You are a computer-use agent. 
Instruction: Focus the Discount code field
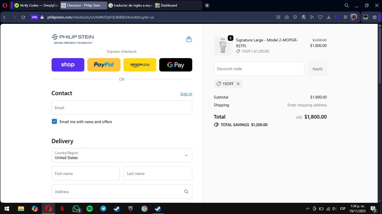(x=259, y=69)
